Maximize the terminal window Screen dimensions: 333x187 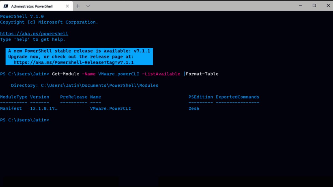click(x=314, y=6)
